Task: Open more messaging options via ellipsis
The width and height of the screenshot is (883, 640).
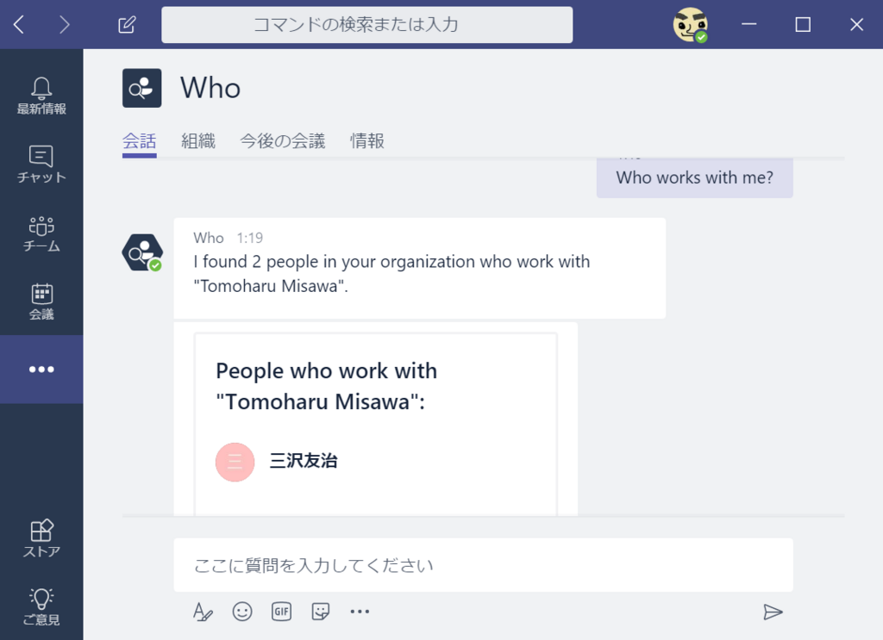Action: pos(360,611)
